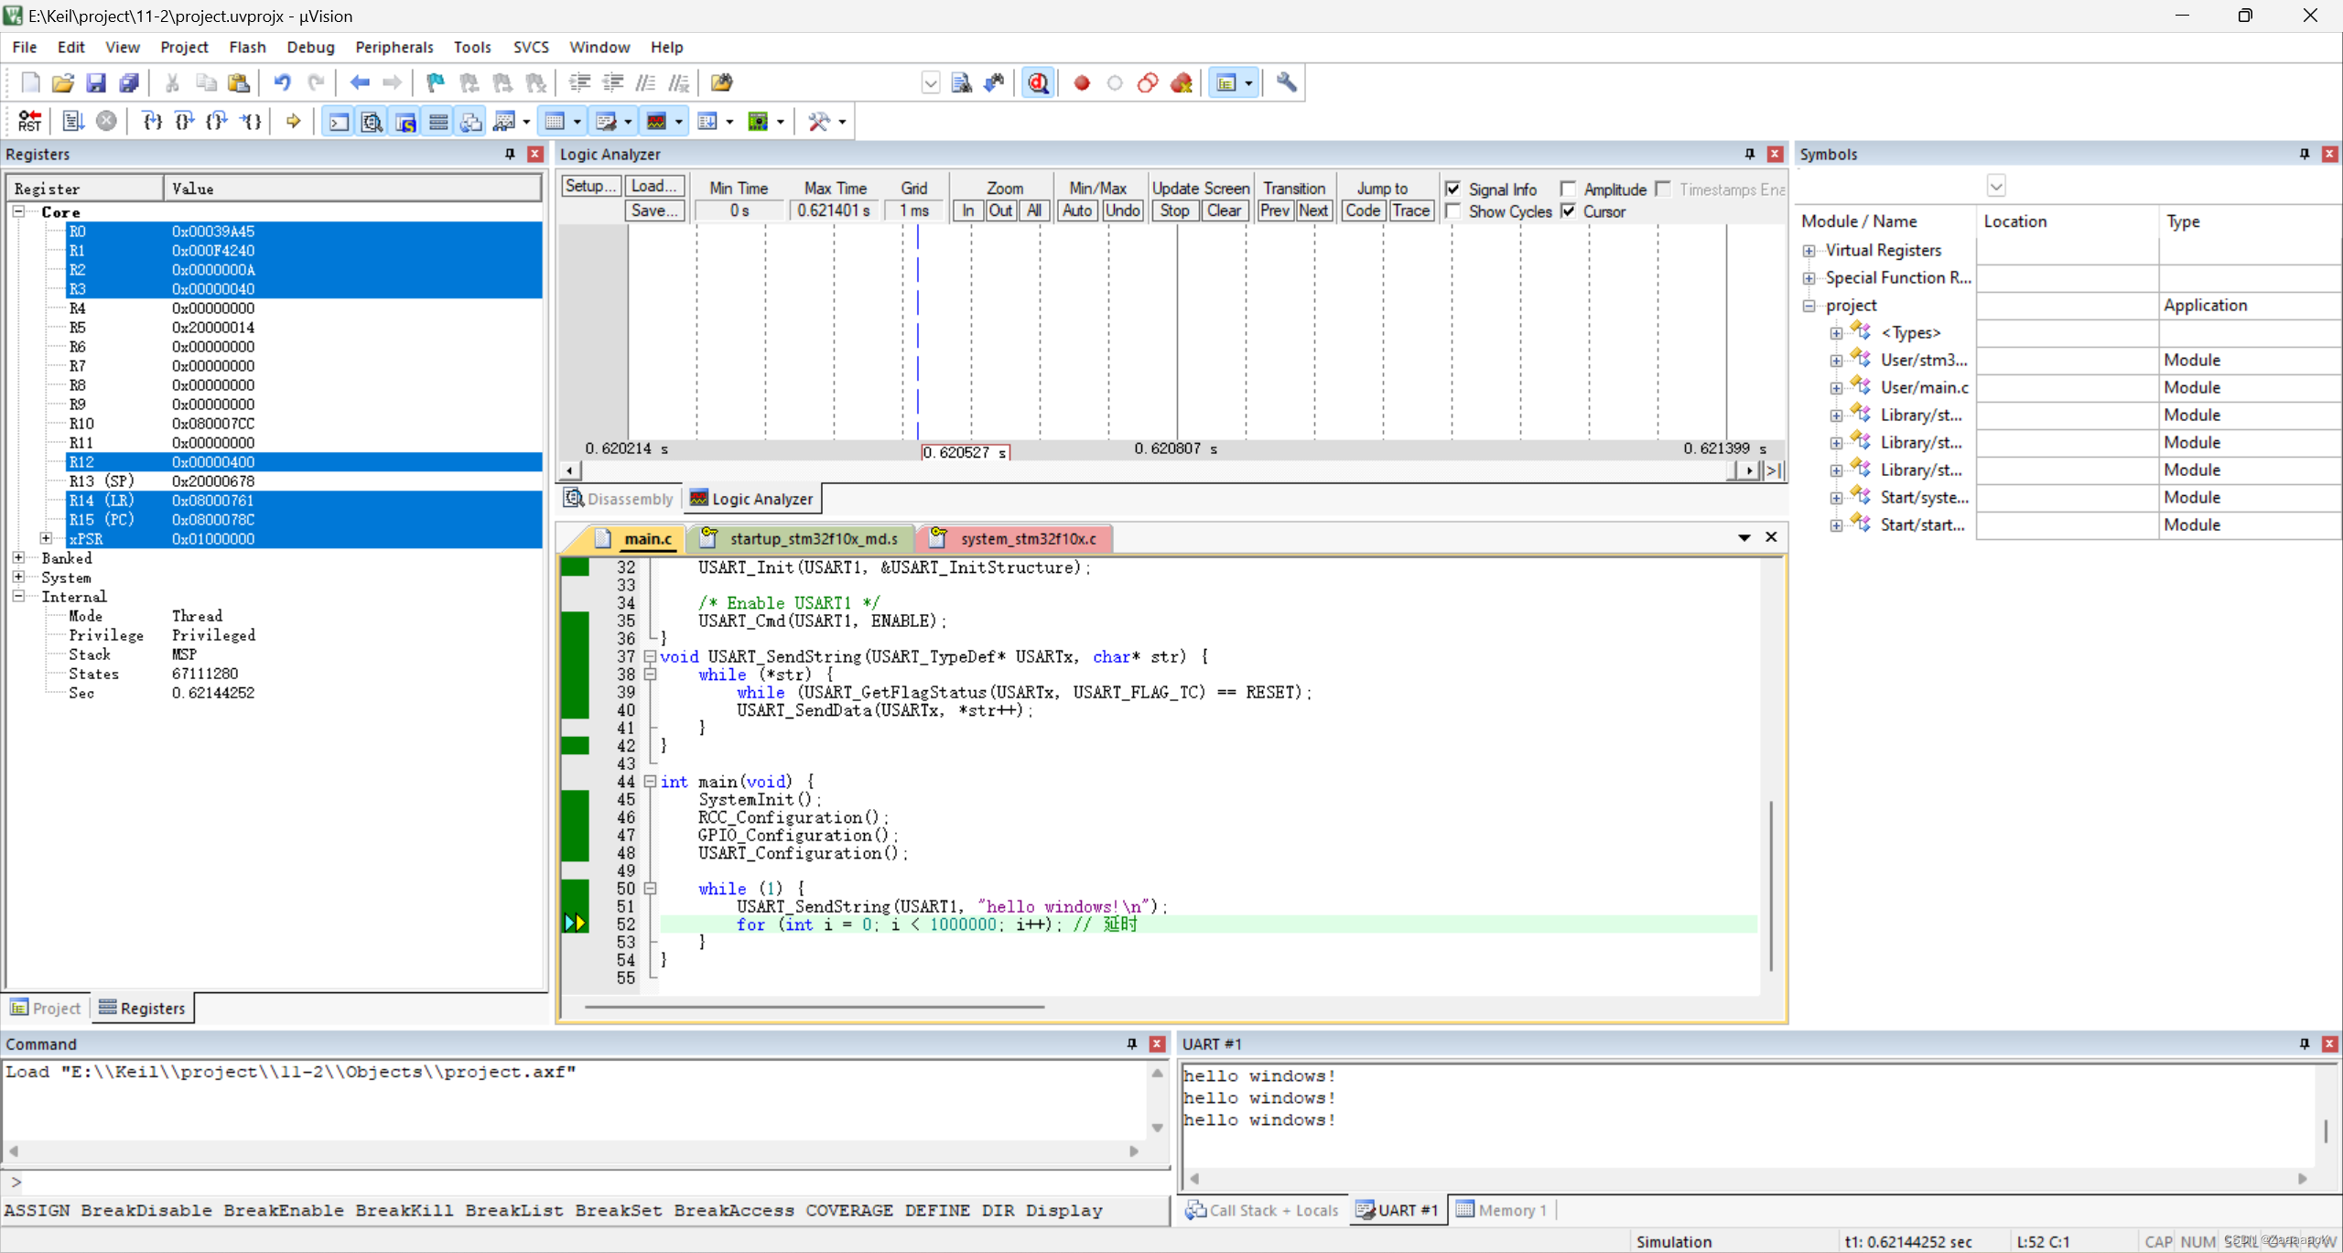This screenshot has width=2343, height=1253.
Task: Collapse the Core register group
Action: (x=18, y=211)
